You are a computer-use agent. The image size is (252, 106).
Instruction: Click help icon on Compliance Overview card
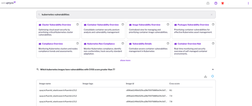click(x=78, y=43)
